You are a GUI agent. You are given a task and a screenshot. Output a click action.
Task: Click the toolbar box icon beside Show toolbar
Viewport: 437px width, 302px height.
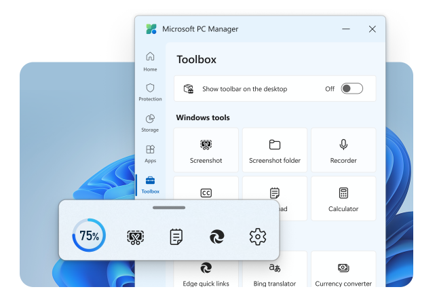click(x=189, y=89)
